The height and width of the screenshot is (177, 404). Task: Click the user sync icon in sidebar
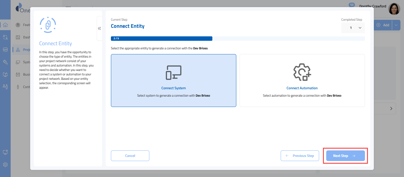pyautogui.click(x=5, y=37)
